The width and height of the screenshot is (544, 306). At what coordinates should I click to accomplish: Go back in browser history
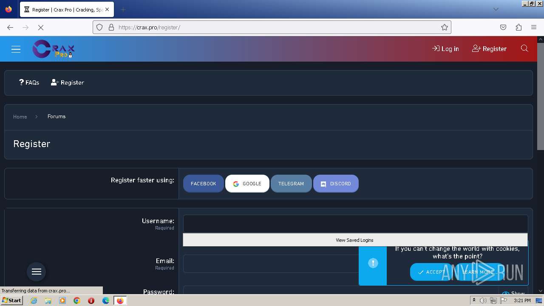10,27
